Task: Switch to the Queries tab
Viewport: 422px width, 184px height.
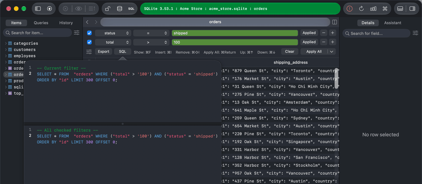Action: [x=41, y=23]
